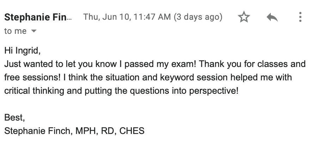Click the Reply arrow icon

click(272, 17)
